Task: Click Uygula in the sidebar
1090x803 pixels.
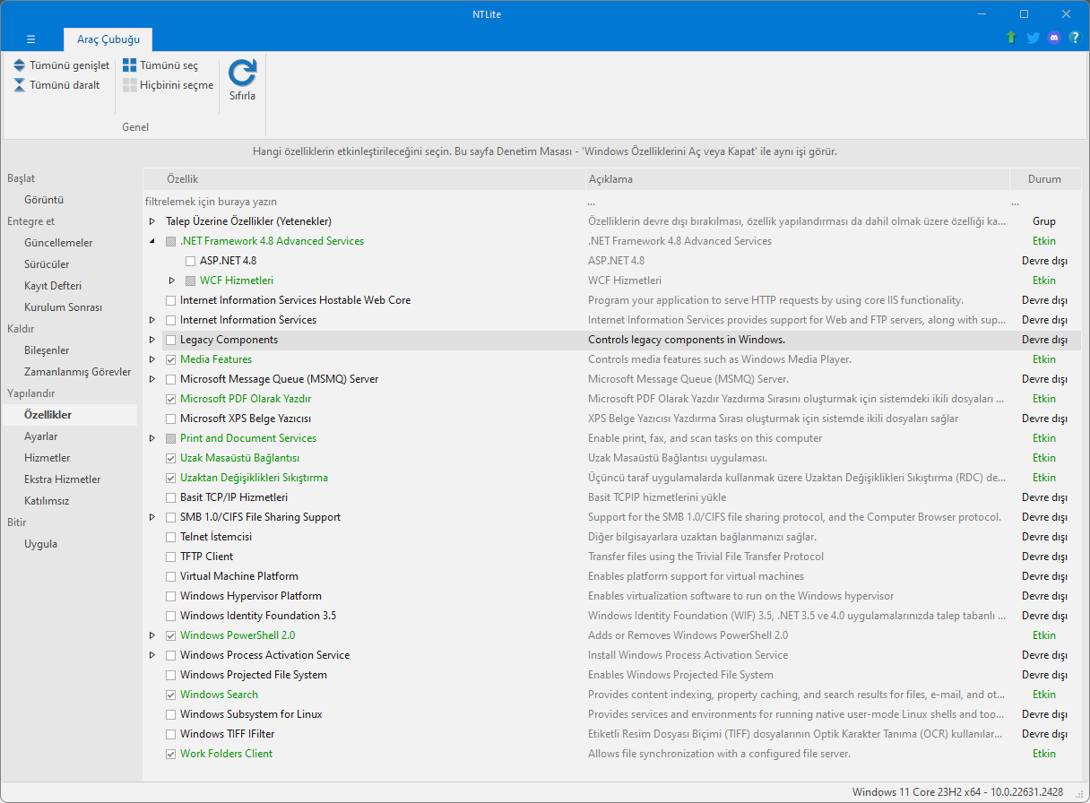Action: coord(41,544)
